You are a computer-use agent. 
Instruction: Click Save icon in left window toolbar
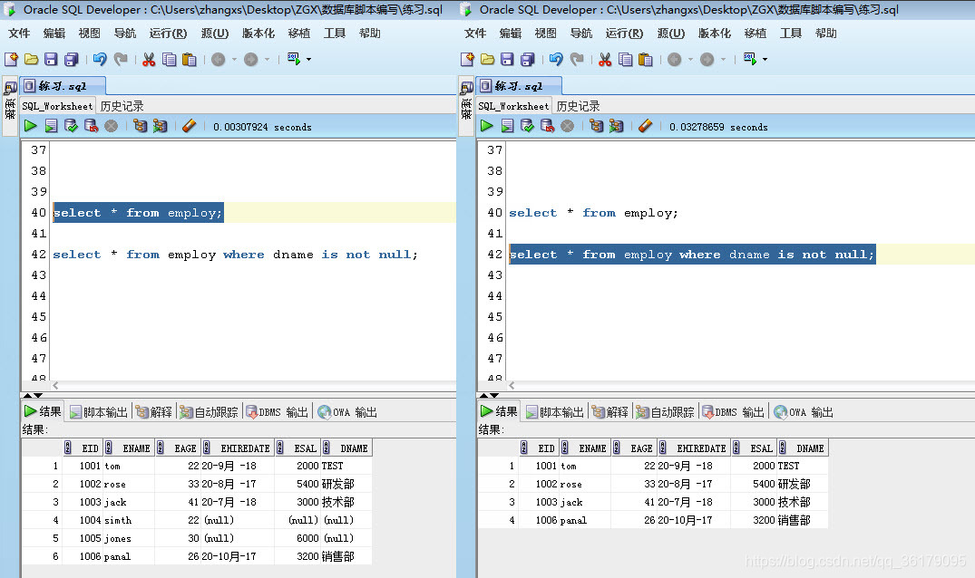click(x=51, y=59)
